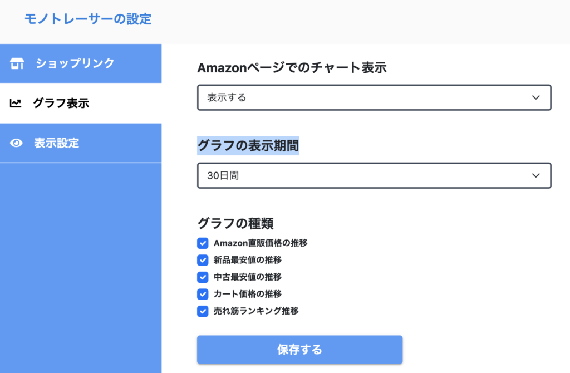Image resolution: width=570 pixels, height=373 pixels.
Task: Click the shop storefront icon in sidebar
Action: click(x=17, y=63)
